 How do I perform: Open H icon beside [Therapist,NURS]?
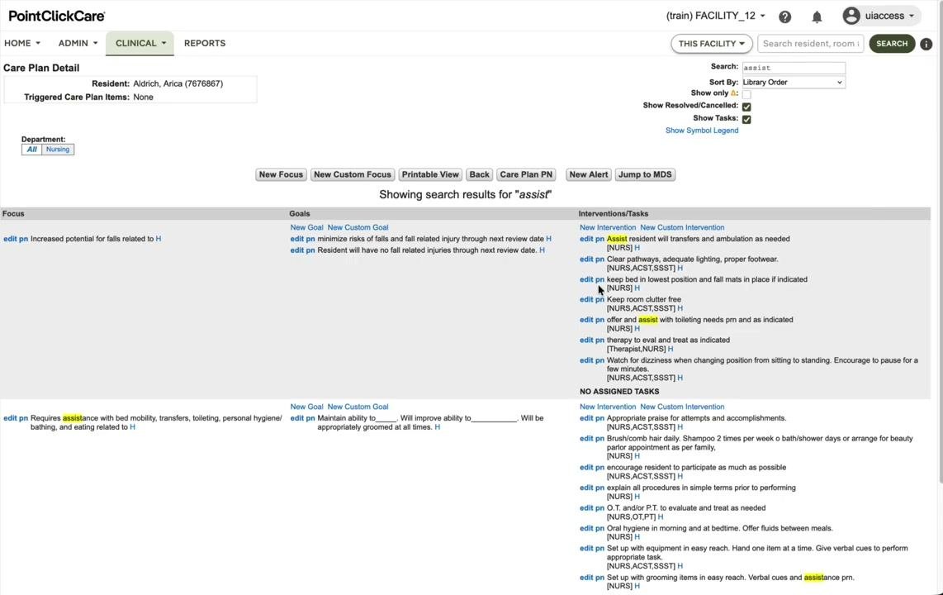tap(671, 349)
